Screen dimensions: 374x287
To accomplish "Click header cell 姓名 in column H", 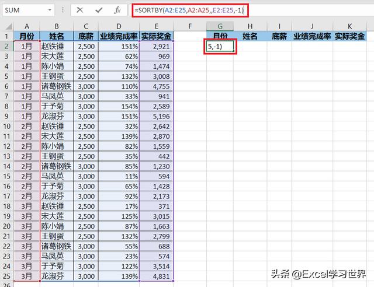I will pos(250,36).
